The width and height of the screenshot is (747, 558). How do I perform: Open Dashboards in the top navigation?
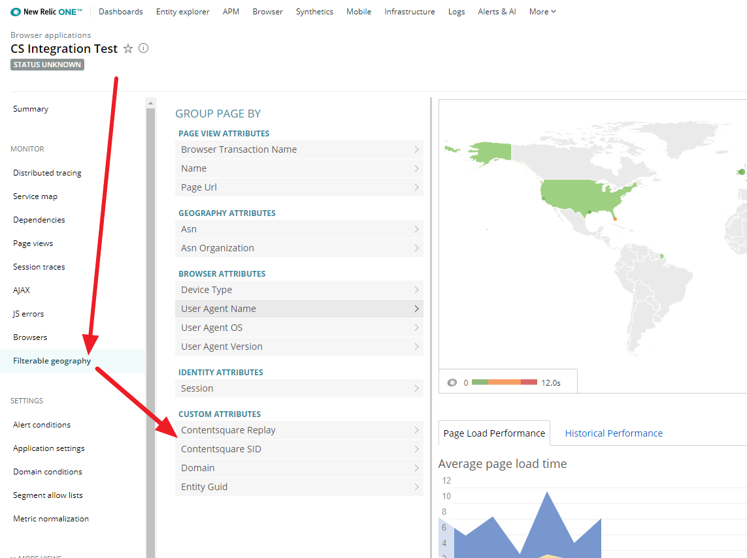point(121,12)
